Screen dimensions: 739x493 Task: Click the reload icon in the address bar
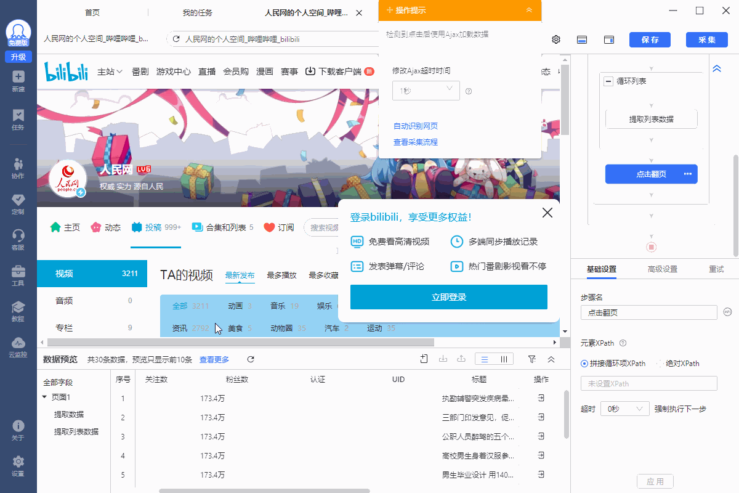pyautogui.click(x=176, y=39)
